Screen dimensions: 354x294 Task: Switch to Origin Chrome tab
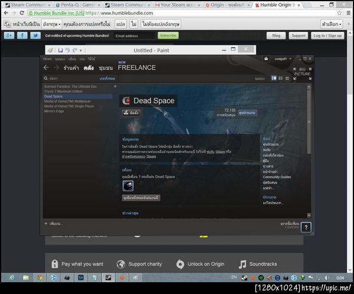[227, 5]
